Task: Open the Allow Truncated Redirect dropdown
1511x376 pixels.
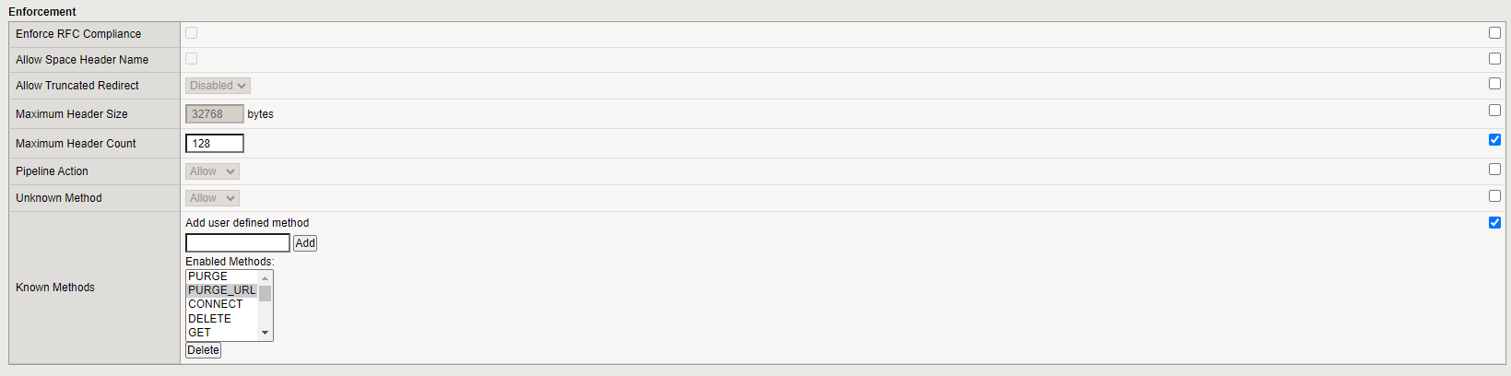Action: 218,86
